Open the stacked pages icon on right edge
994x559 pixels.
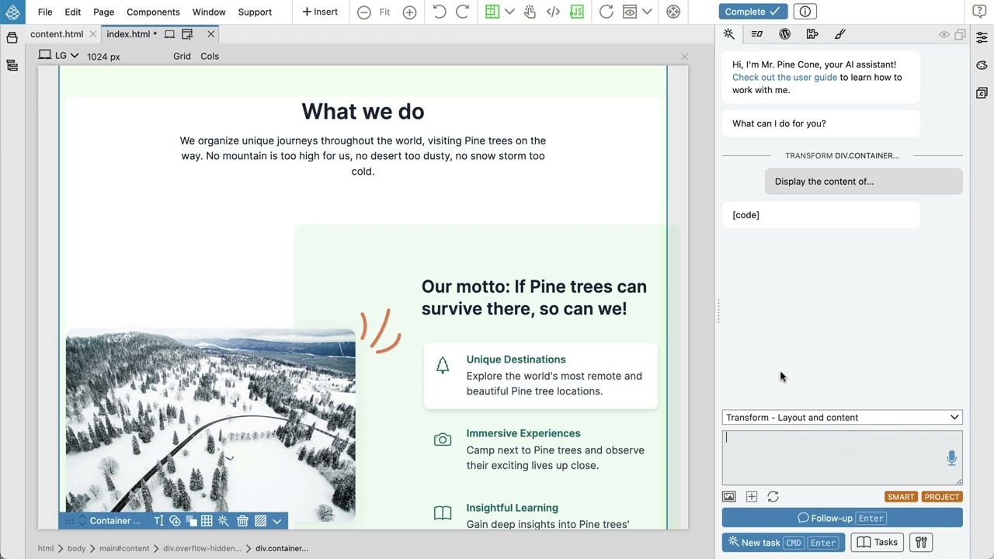[x=982, y=93]
